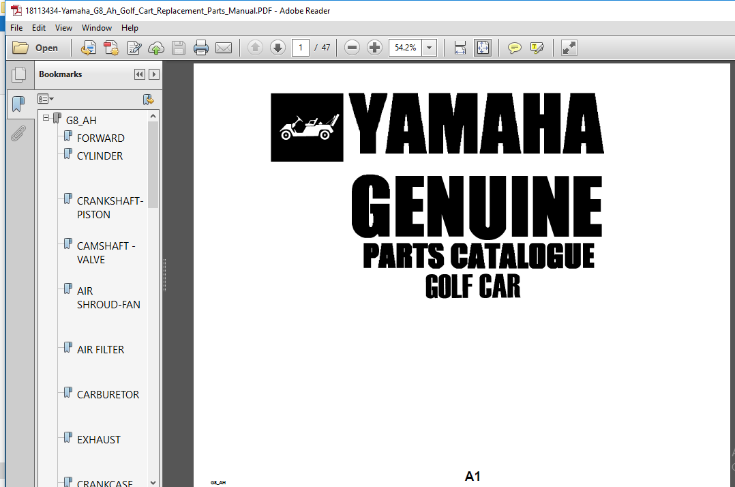Click the upload to cloud icon
This screenshot has width=735, height=487.
[156, 48]
